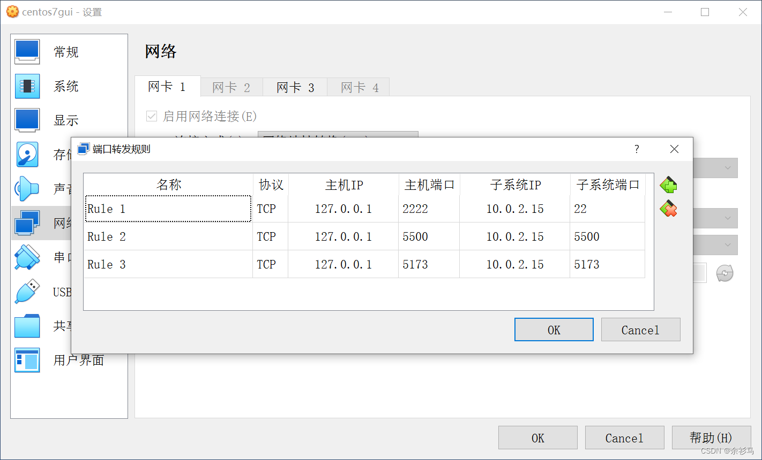Click the 帮助(H) button
The width and height of the screenshot is (762, 460).
pyautogui.click(x=711, y=438)
